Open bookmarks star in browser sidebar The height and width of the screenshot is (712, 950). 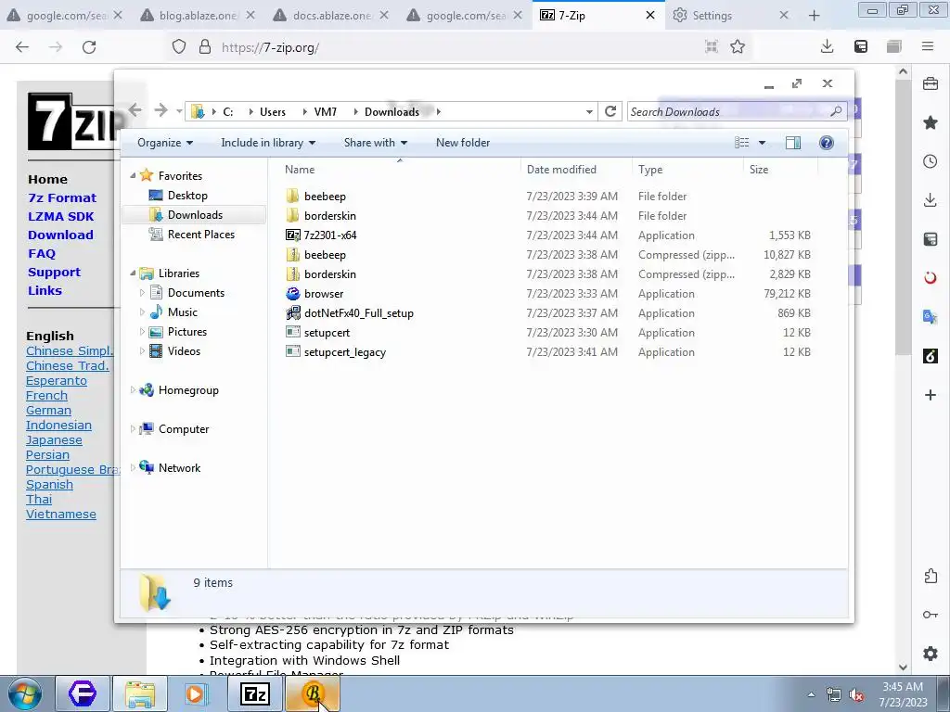(x=931, y=123)
